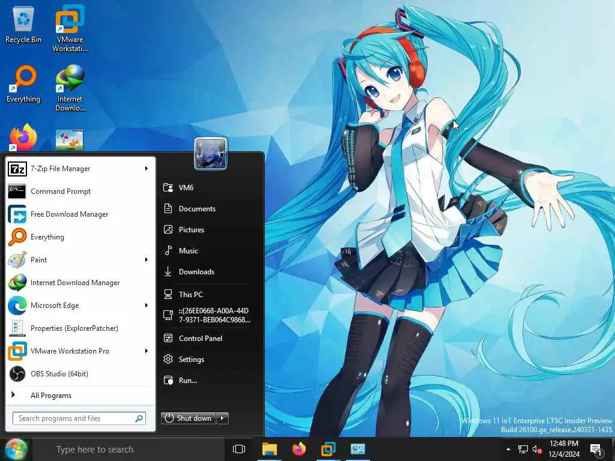Screen dimensions: 615x461
Task: Switch to VMware Workstation on taskbar
Action: [x=329, y=449]
